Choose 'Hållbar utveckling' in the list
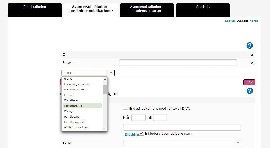The width and height of the screenshot is (270, 148). 76,127
